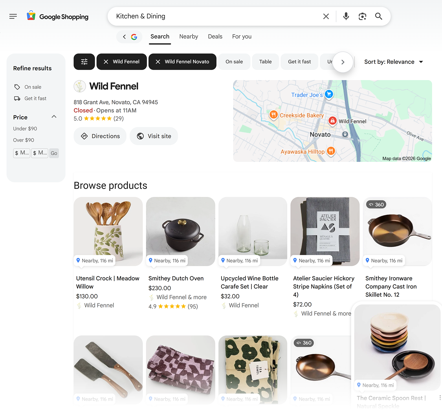This screenshot has height=416, width=442.
Task: Click the minimum price input field
Action: tap(22, 153)
